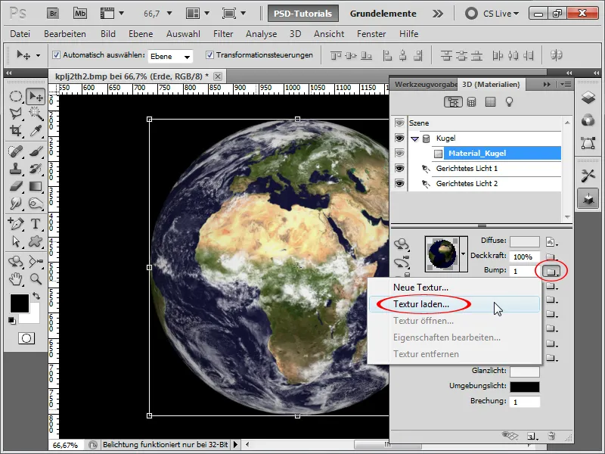Toggle Quick Mask mode
The height and width of the screenshot is (454, 605).
26,338
